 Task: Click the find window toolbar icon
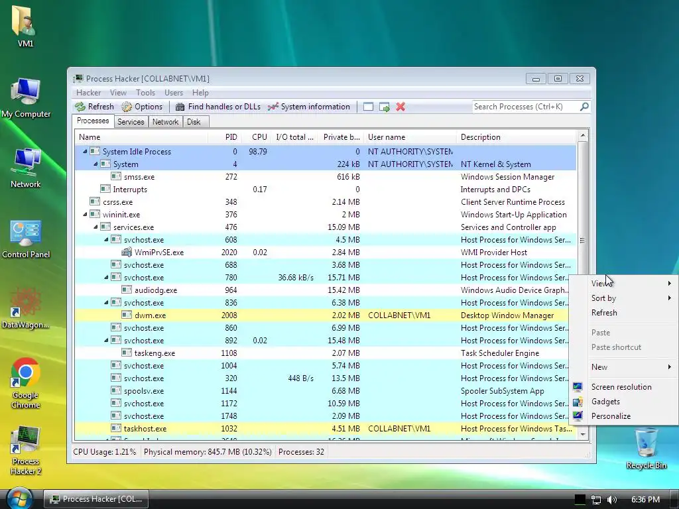pyautogui.click(x=368, y=107)
